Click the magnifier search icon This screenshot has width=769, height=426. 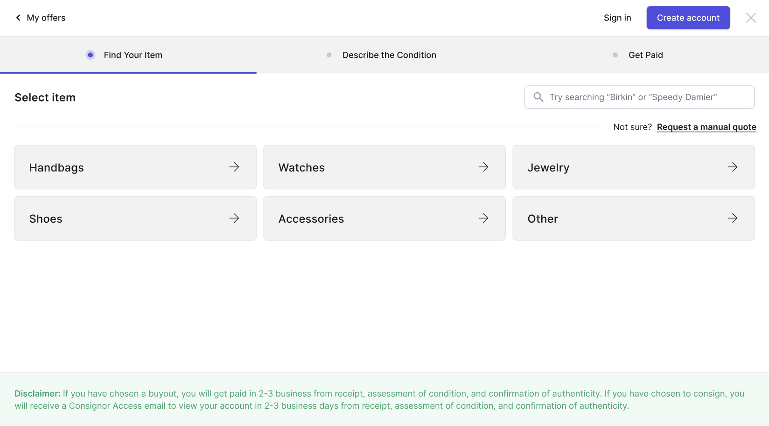pos(538,97)
